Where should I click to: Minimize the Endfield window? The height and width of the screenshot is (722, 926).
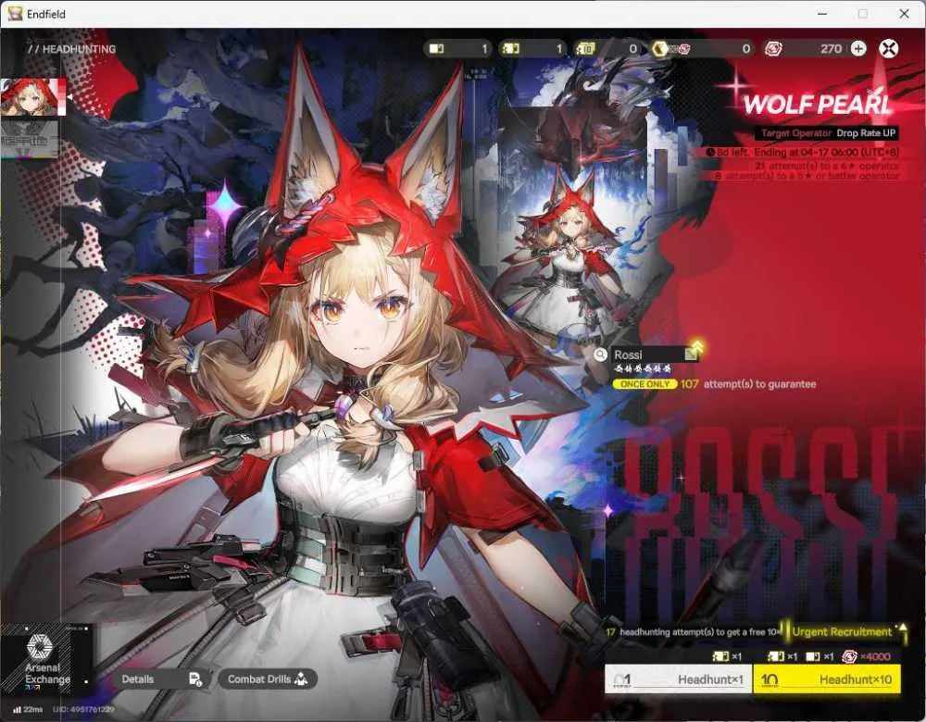click(822, 14)
